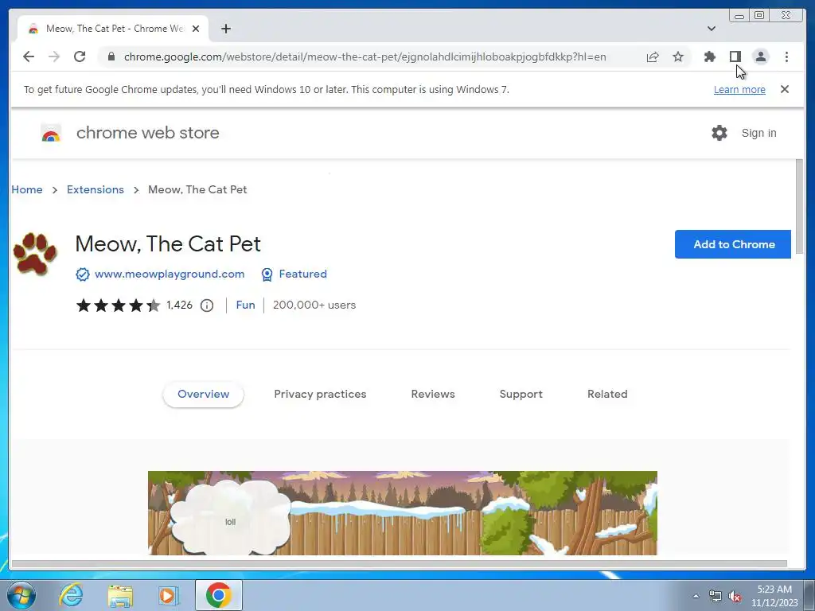The height and width of the screenshot is (611, 815).
Task: Click the network tray icon
Action: [716, 597]
